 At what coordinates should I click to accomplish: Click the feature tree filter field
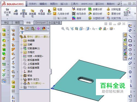[35, 32]
